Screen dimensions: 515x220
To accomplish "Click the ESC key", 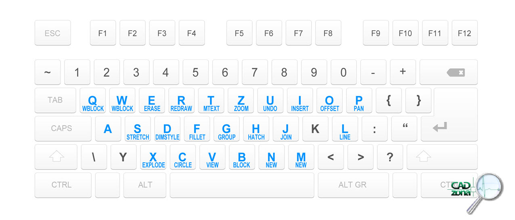I will (52, 33).
